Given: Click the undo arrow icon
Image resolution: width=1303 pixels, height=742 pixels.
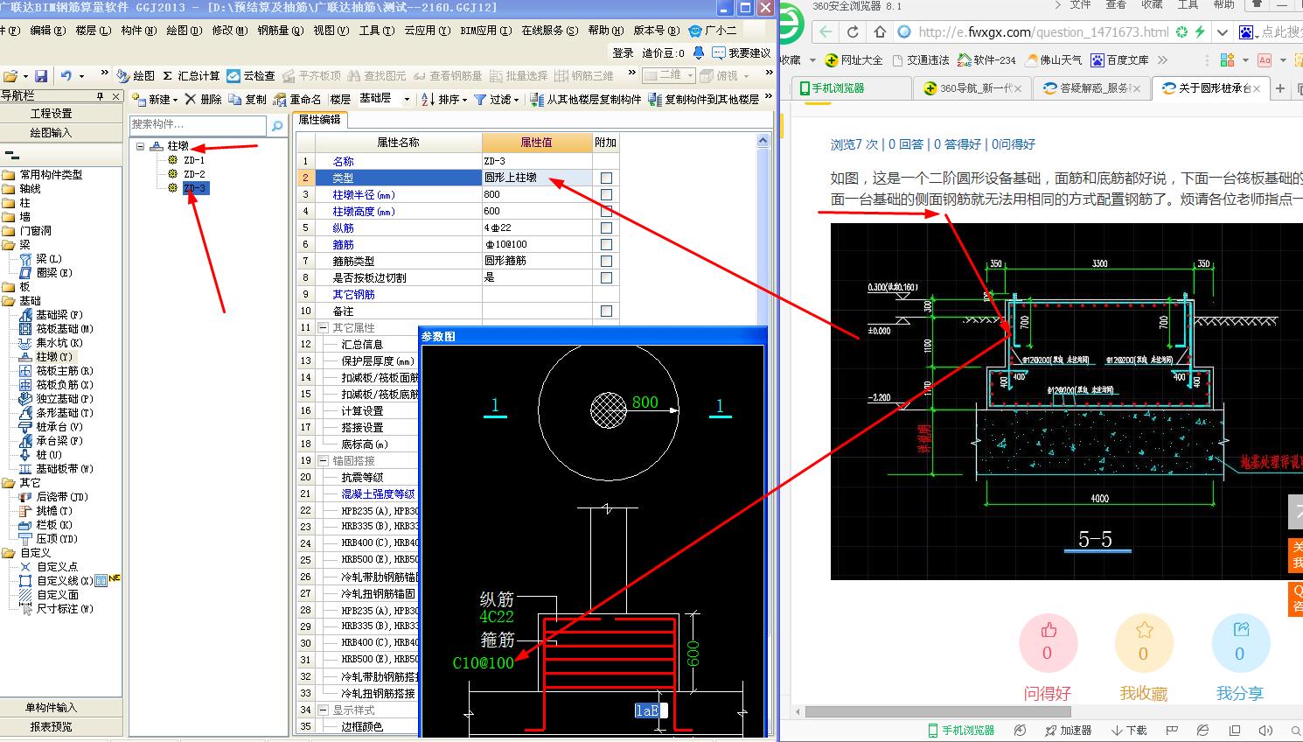Looking at the screenshot, I should click(66, 76).
